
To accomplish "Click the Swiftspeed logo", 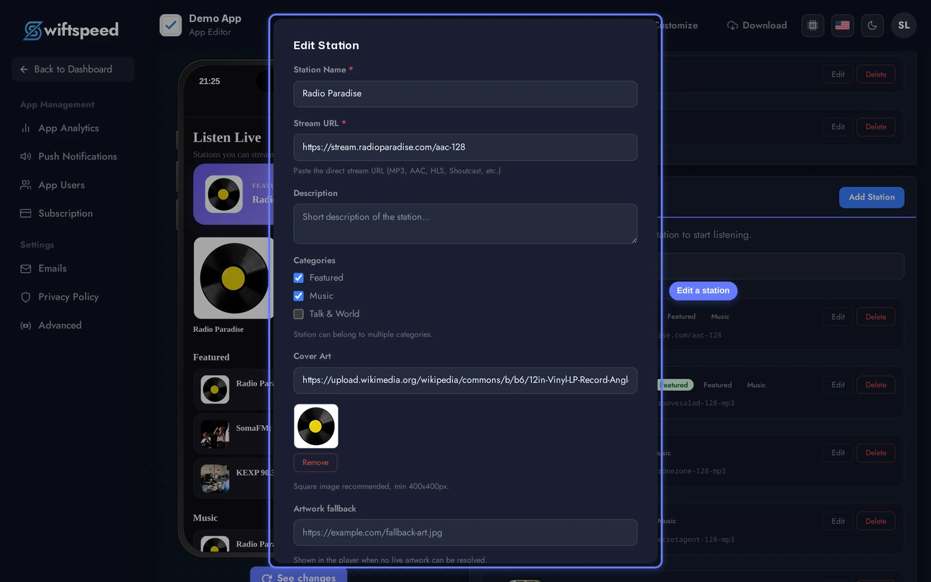I will point(71,30).
